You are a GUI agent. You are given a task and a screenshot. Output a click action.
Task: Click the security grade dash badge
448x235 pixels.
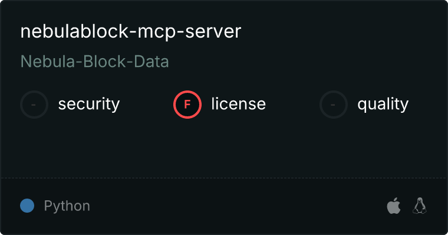coord(34,105)
